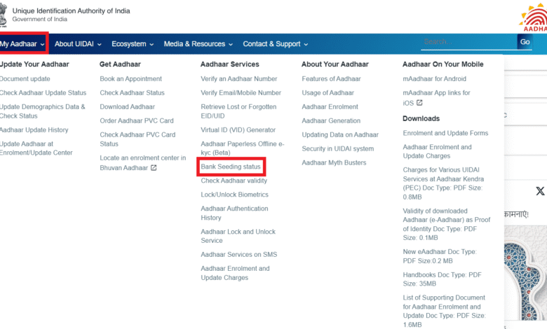Open Aadhaar Enrolment and Update Charges under Downloads

pyautogui.click(x=437, y=151)
